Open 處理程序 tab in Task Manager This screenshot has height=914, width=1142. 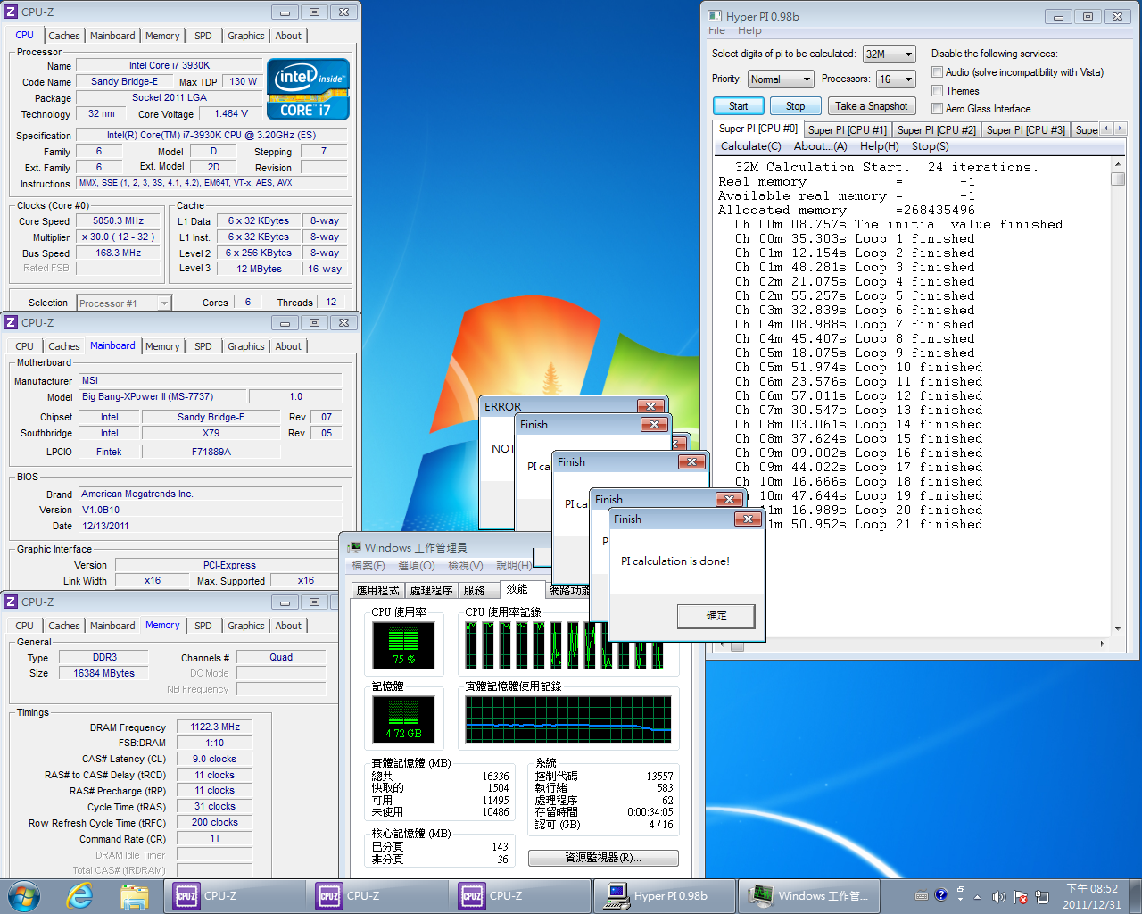[x=432, y=591]
